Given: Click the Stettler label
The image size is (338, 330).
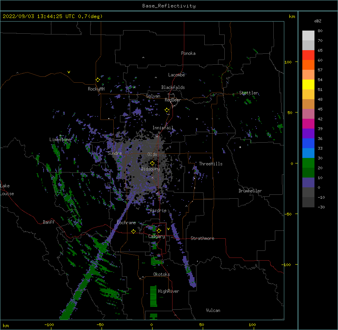Looking at the screenshot, I should point(249,93).
